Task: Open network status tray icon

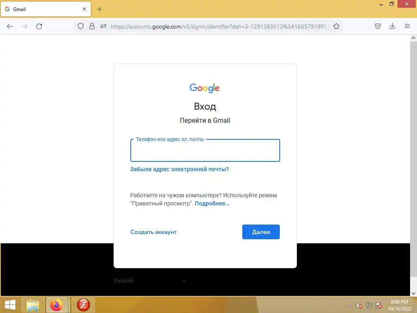Action: click(x=369, y=305)
